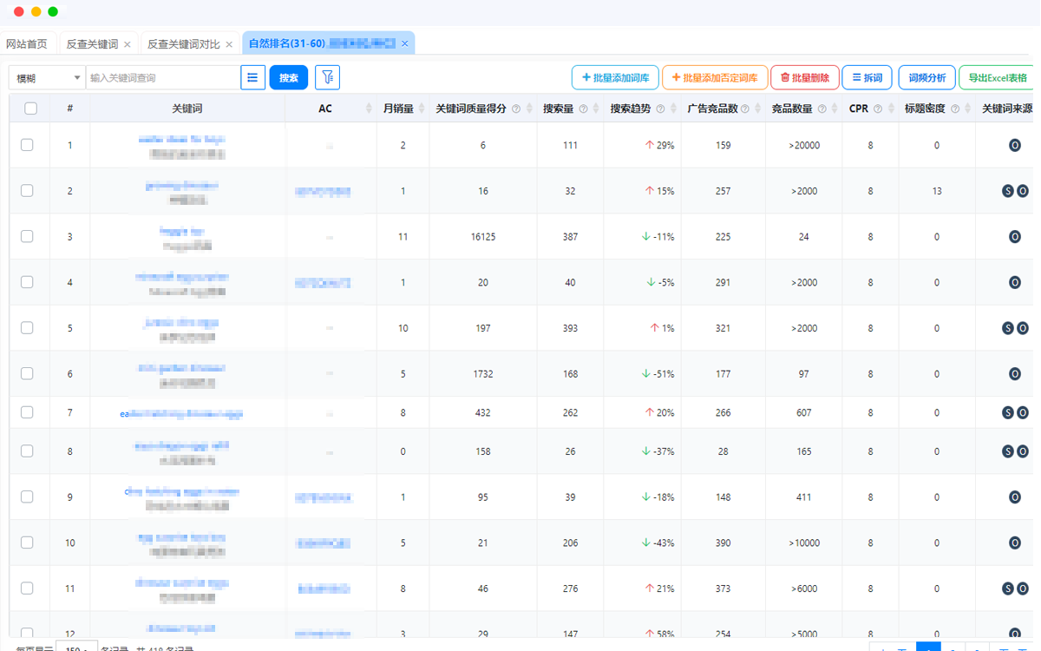Click the list icon beside the search field

[252, 78]
